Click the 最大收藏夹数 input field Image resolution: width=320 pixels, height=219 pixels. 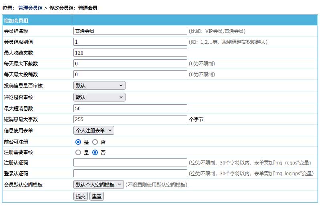click(x=130, y=53)
